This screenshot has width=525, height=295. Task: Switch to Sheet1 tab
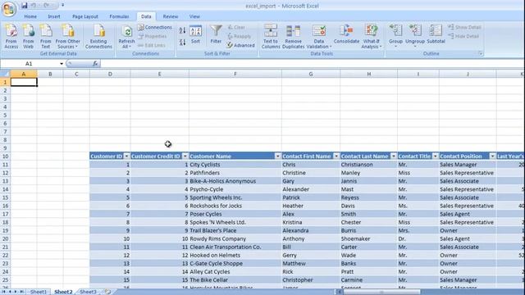(39, 292)
